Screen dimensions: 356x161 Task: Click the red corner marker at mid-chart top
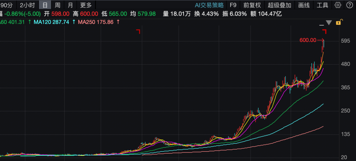pyautogui.click(x=138, y=31)
